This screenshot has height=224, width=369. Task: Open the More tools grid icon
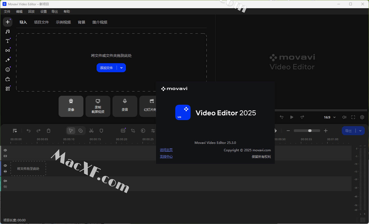8,89
